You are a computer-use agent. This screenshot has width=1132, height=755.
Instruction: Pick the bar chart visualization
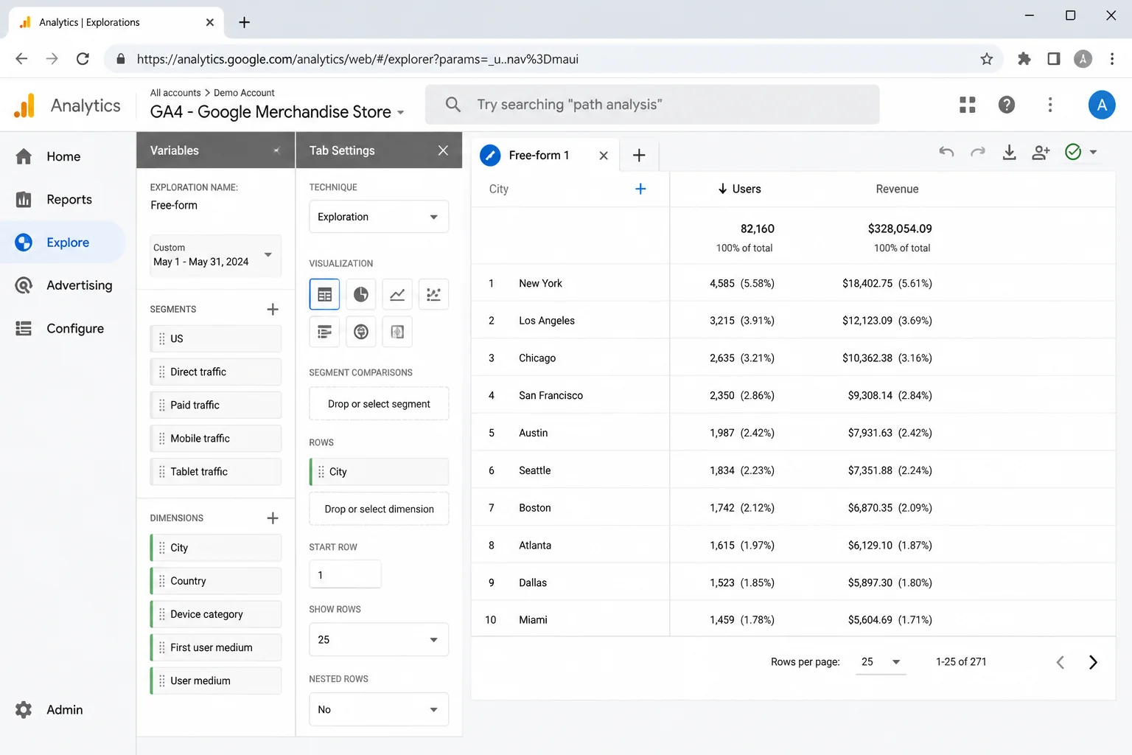[324, 332]
